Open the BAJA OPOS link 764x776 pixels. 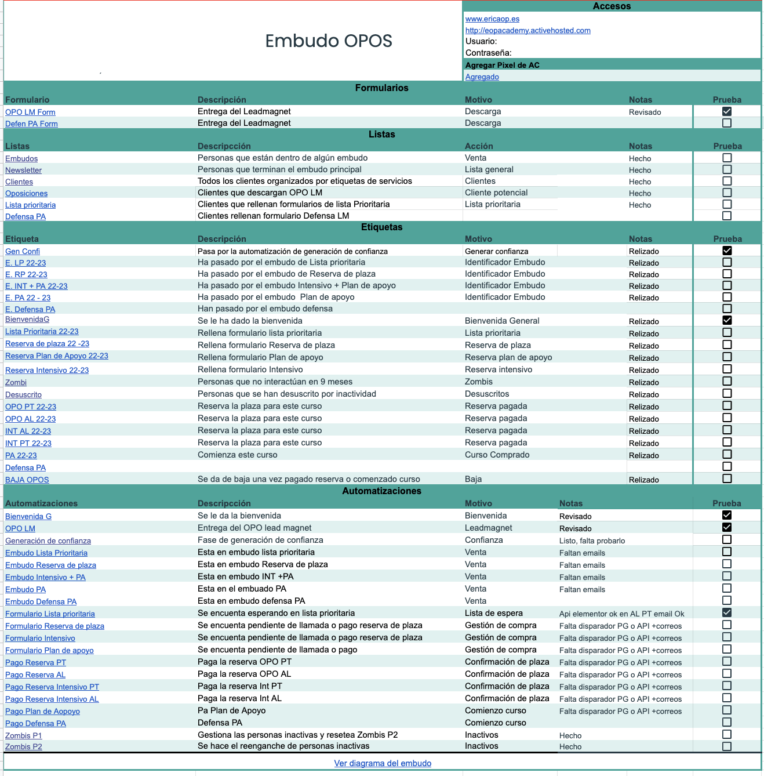click(27, 480)
